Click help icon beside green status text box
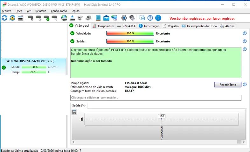250x152 pixels. pos(245,49)
